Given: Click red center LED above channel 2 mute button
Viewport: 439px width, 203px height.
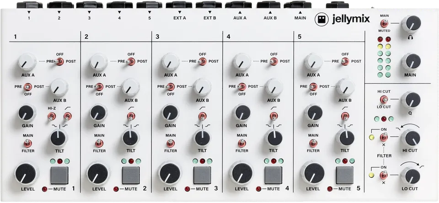Looking at the screenshot, I should [x=131, y=161].
